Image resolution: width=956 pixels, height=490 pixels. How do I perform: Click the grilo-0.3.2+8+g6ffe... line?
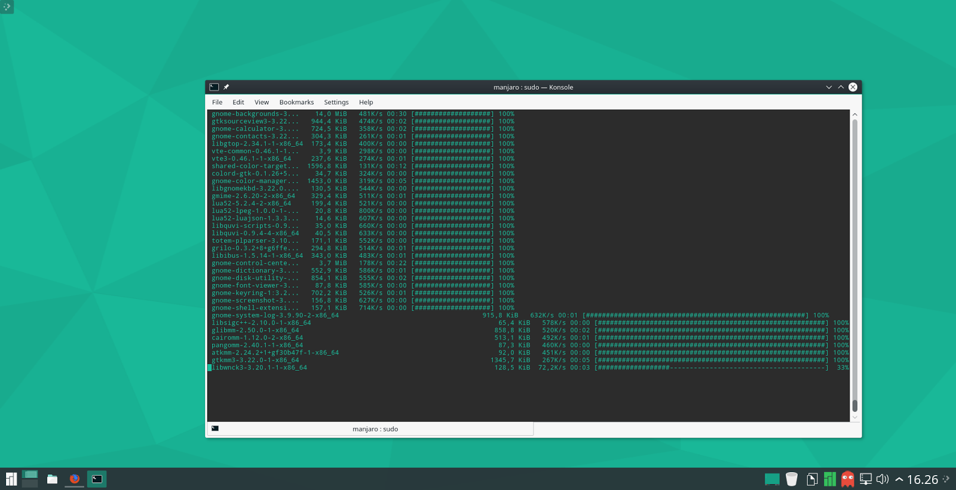(363, 248)
